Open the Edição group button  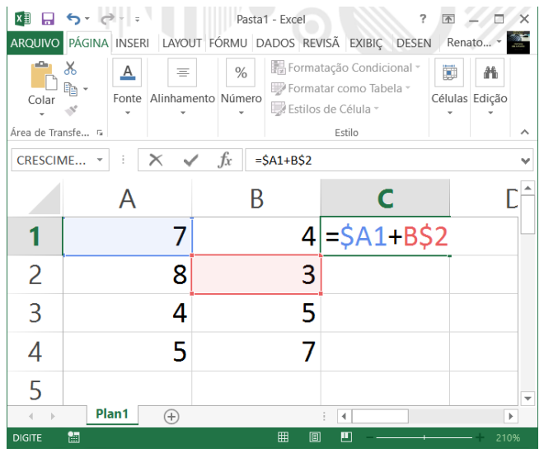pyautogui.click(x=490, y=87)
